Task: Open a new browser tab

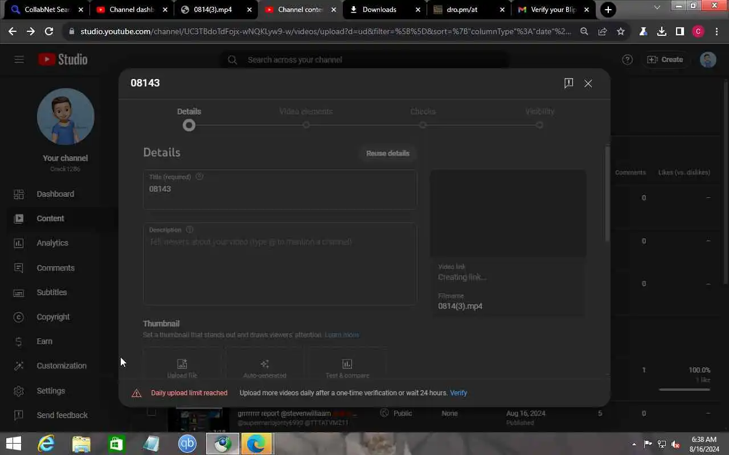Action: pos(608,10)
